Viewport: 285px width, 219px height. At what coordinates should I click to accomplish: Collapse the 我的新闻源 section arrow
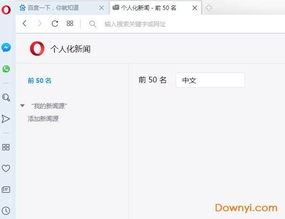pos(22,105)
